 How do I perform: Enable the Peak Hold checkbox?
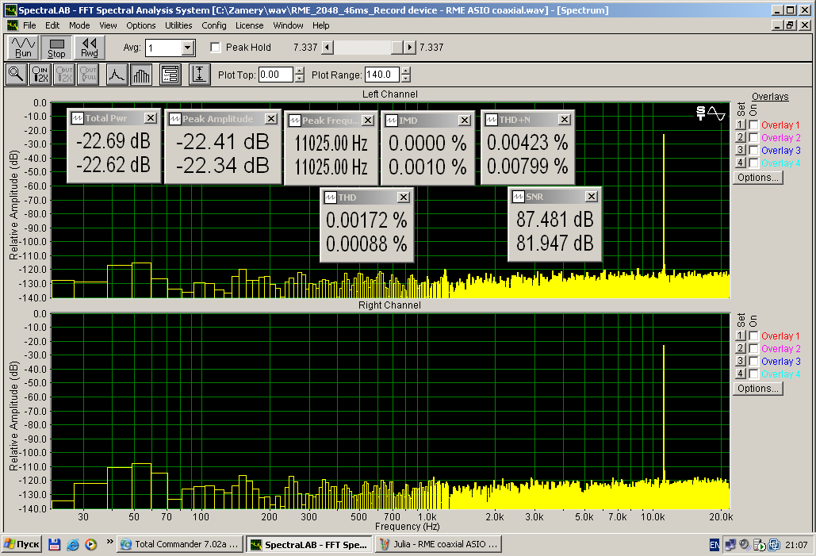coord(215,48)
